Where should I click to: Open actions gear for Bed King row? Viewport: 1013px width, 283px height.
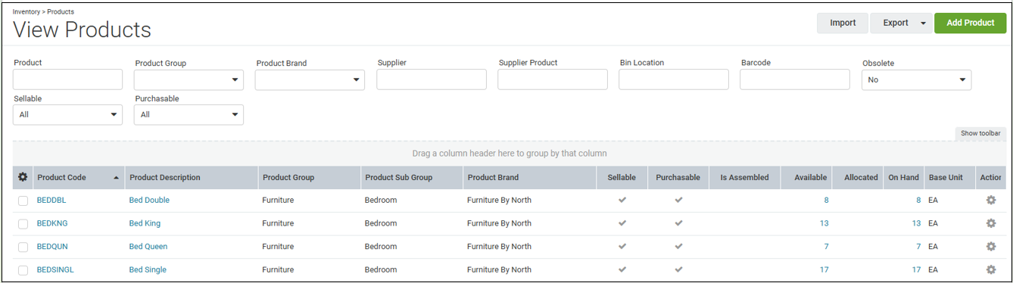(x=990, y=223)
